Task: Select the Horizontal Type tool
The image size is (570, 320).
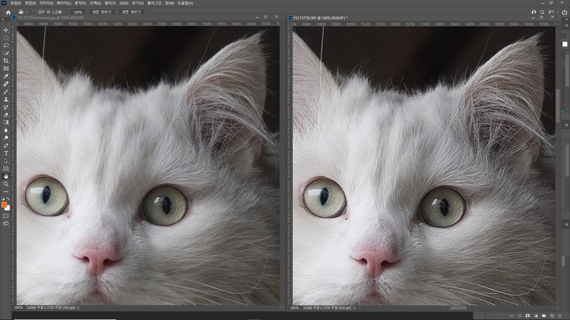Action: point(6,153)
